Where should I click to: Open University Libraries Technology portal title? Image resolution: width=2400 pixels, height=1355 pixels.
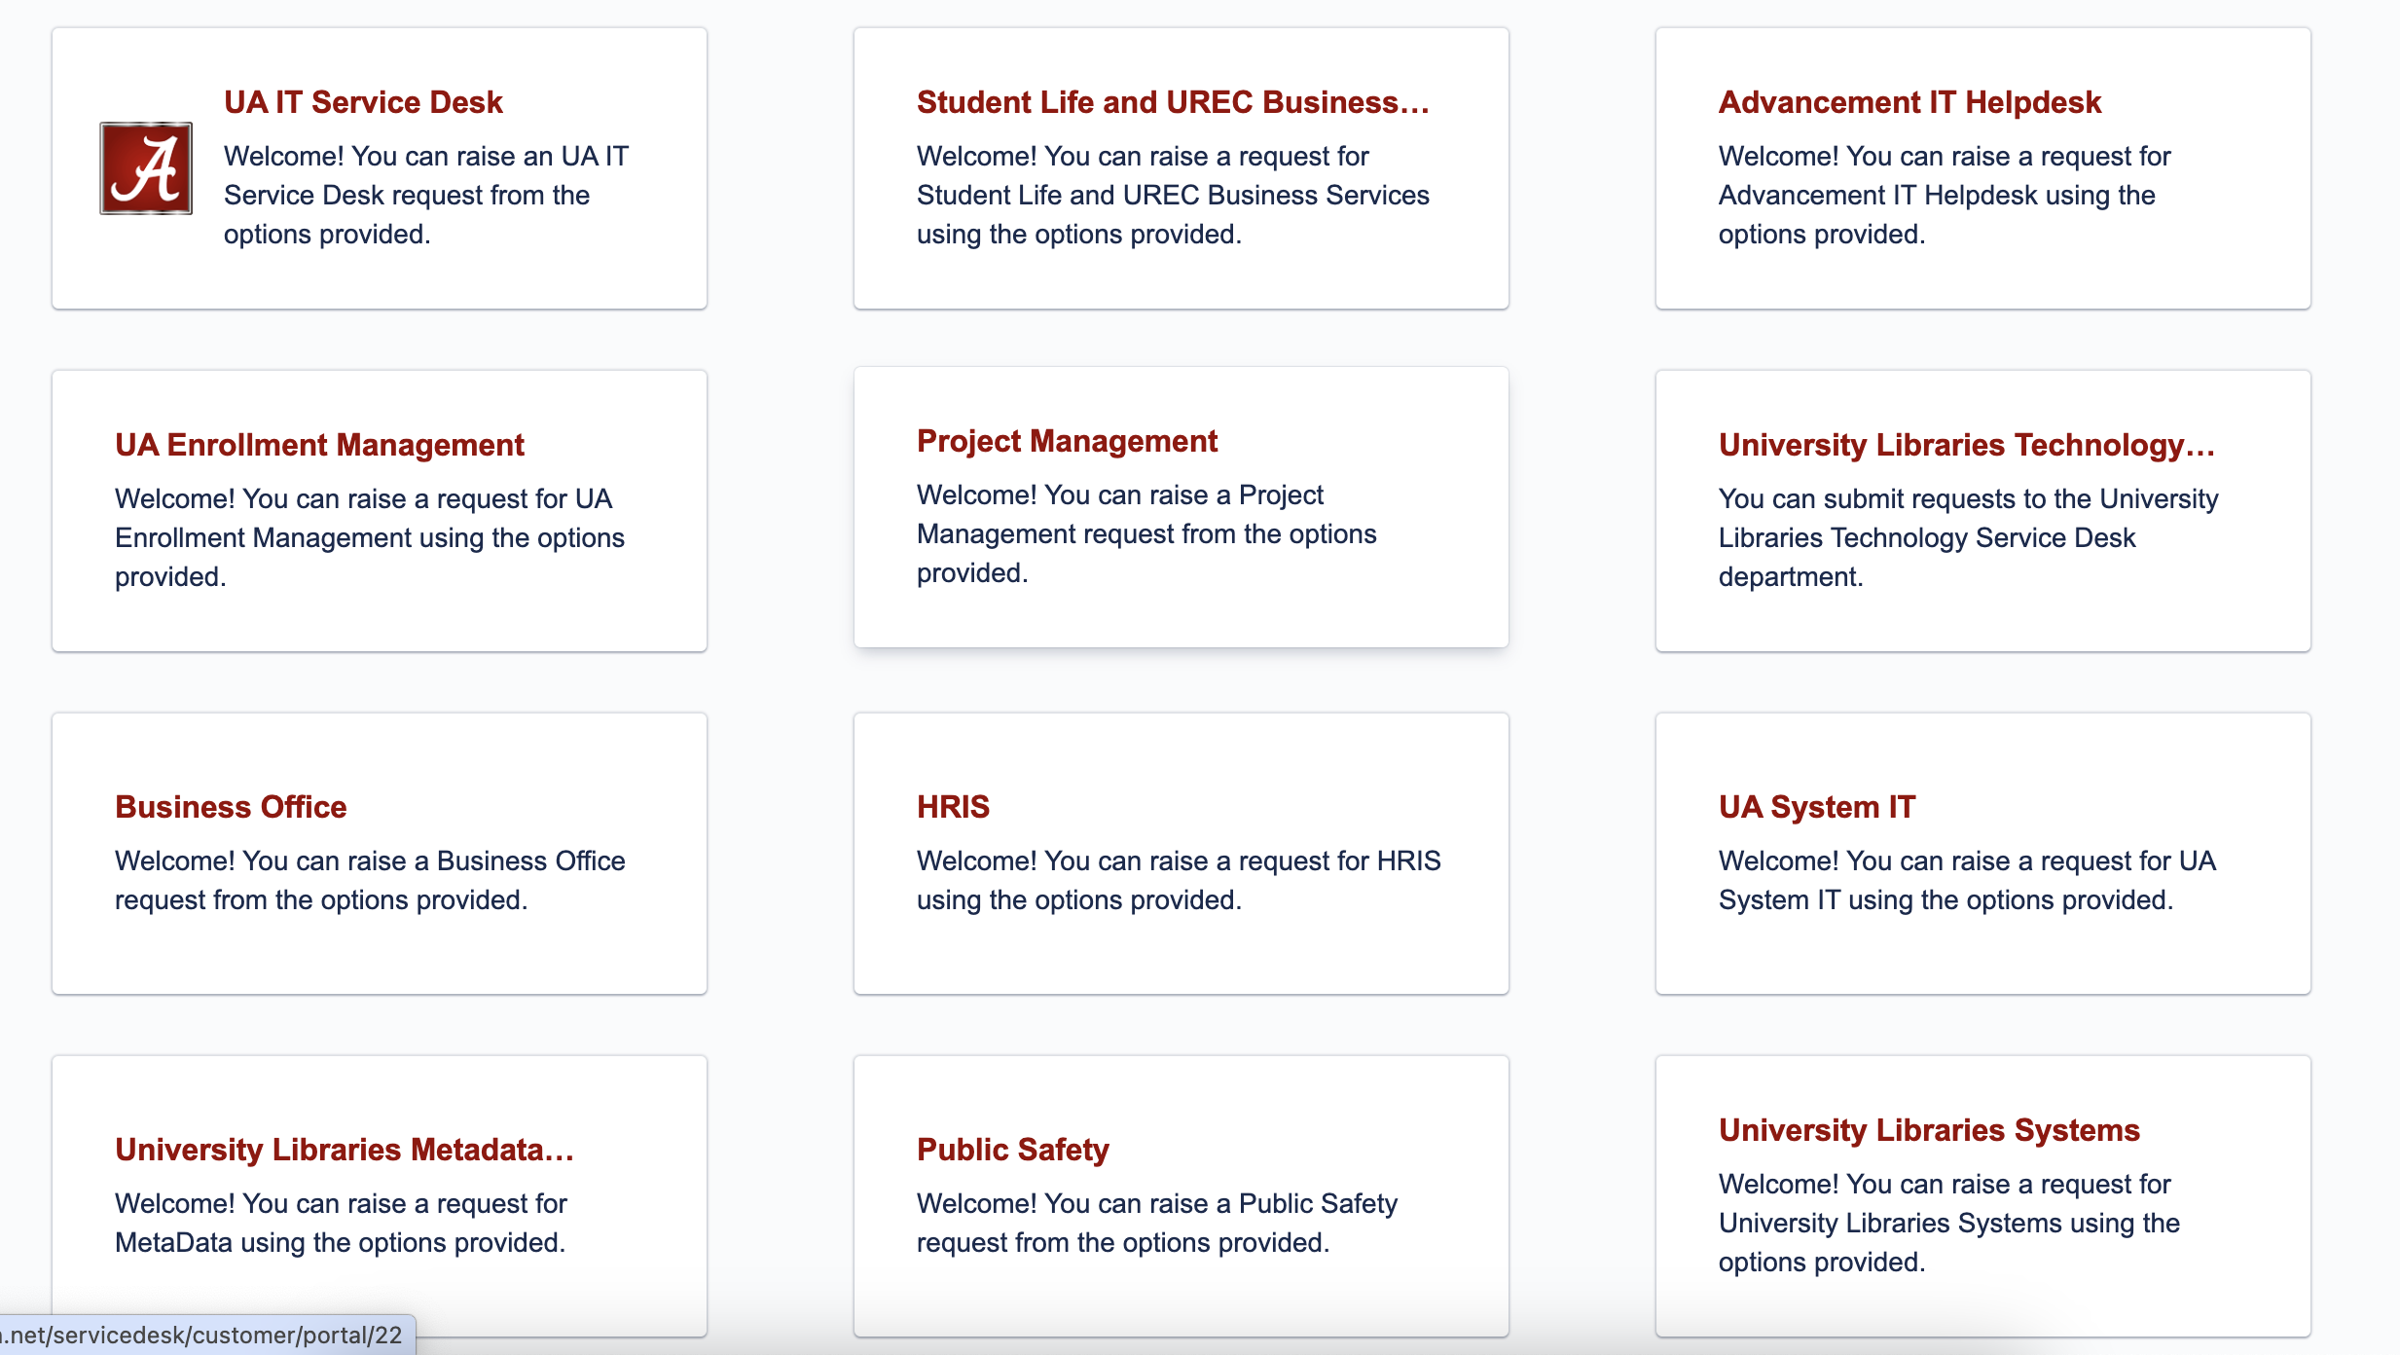click(1967, 445)
